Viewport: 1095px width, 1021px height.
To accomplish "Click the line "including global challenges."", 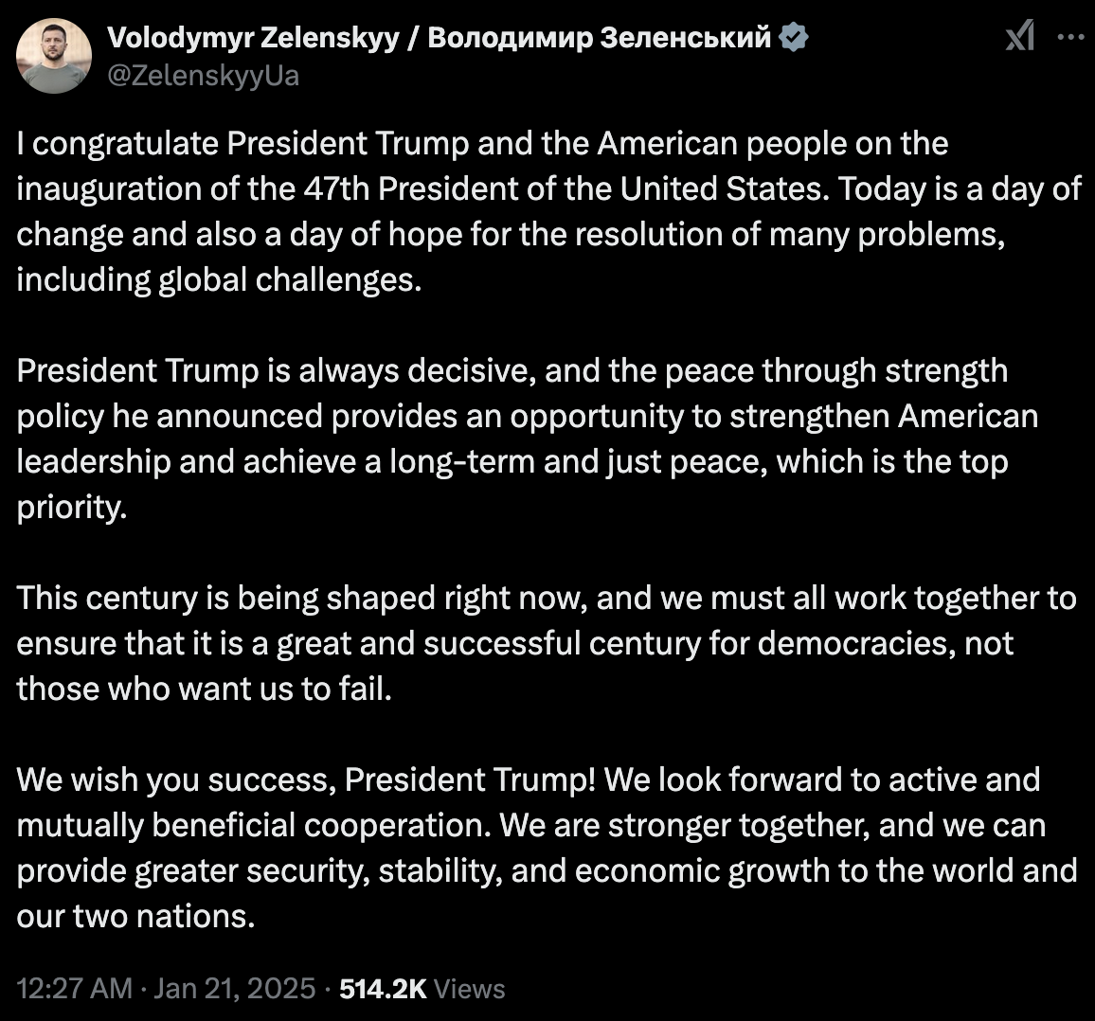I will pyautogui.click(x=219, y=280).
